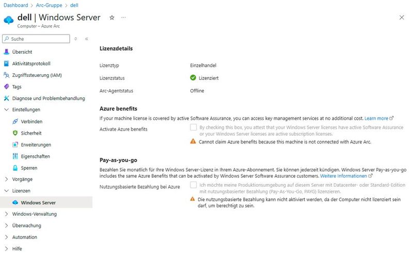This screenshot has width=413, height=258.
Task: Go to Dashboard breadcrumb link
Action: 16,5
